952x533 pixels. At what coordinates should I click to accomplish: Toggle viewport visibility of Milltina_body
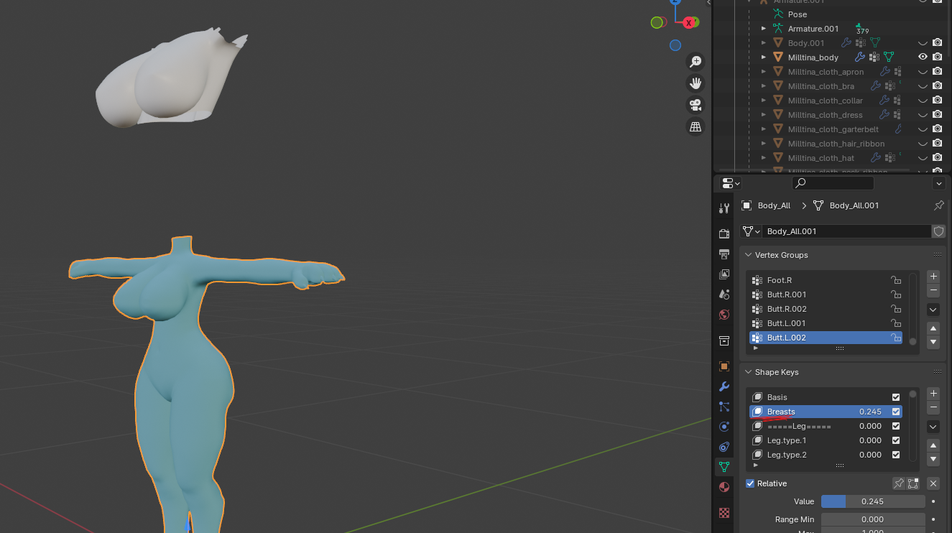[x=923, y=57]
